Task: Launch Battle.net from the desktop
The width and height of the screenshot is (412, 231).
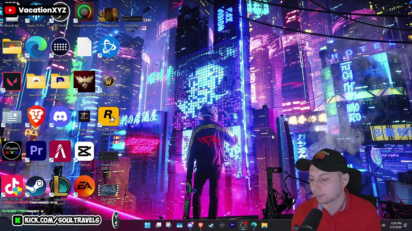Action: pyautogui.click(x=108, y=49)
